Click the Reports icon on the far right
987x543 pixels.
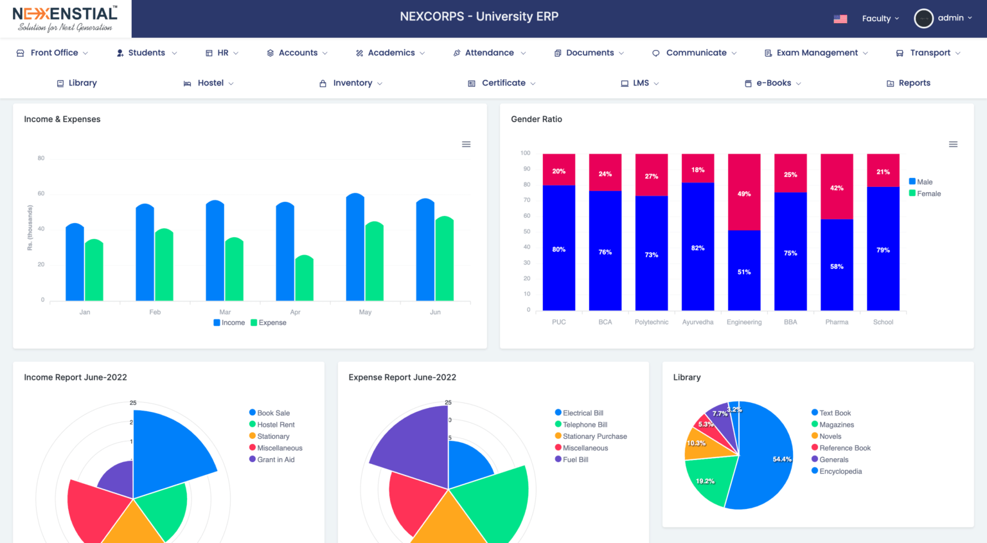pyautogui.click(x=890, y=83)
